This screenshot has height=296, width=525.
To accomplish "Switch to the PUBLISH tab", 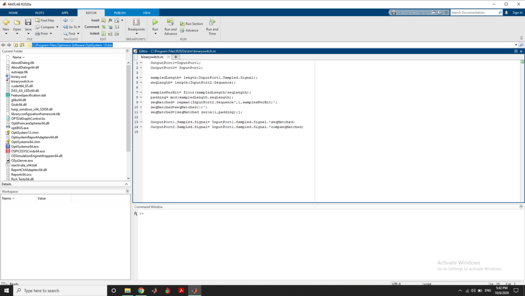I will tap(119, 13).
